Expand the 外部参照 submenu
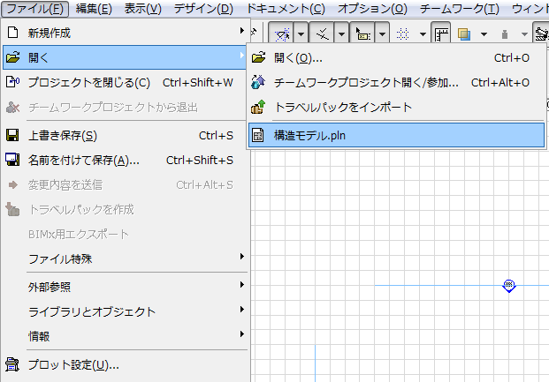 125,287
